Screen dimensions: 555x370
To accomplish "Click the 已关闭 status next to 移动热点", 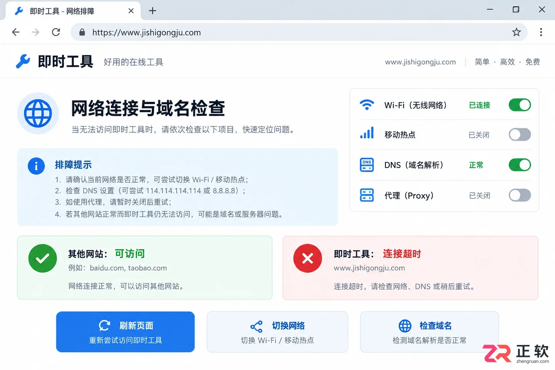I will coord(479,135).
